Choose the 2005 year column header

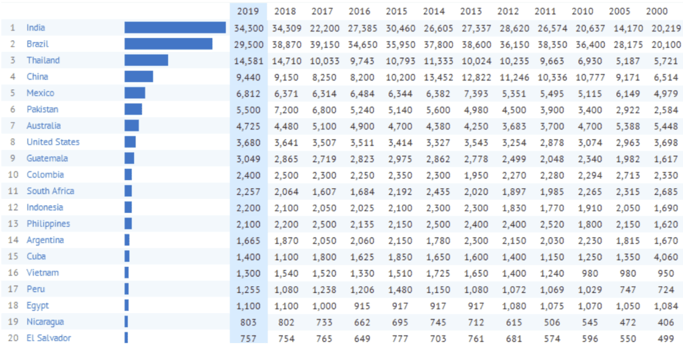tap(621, 11)
